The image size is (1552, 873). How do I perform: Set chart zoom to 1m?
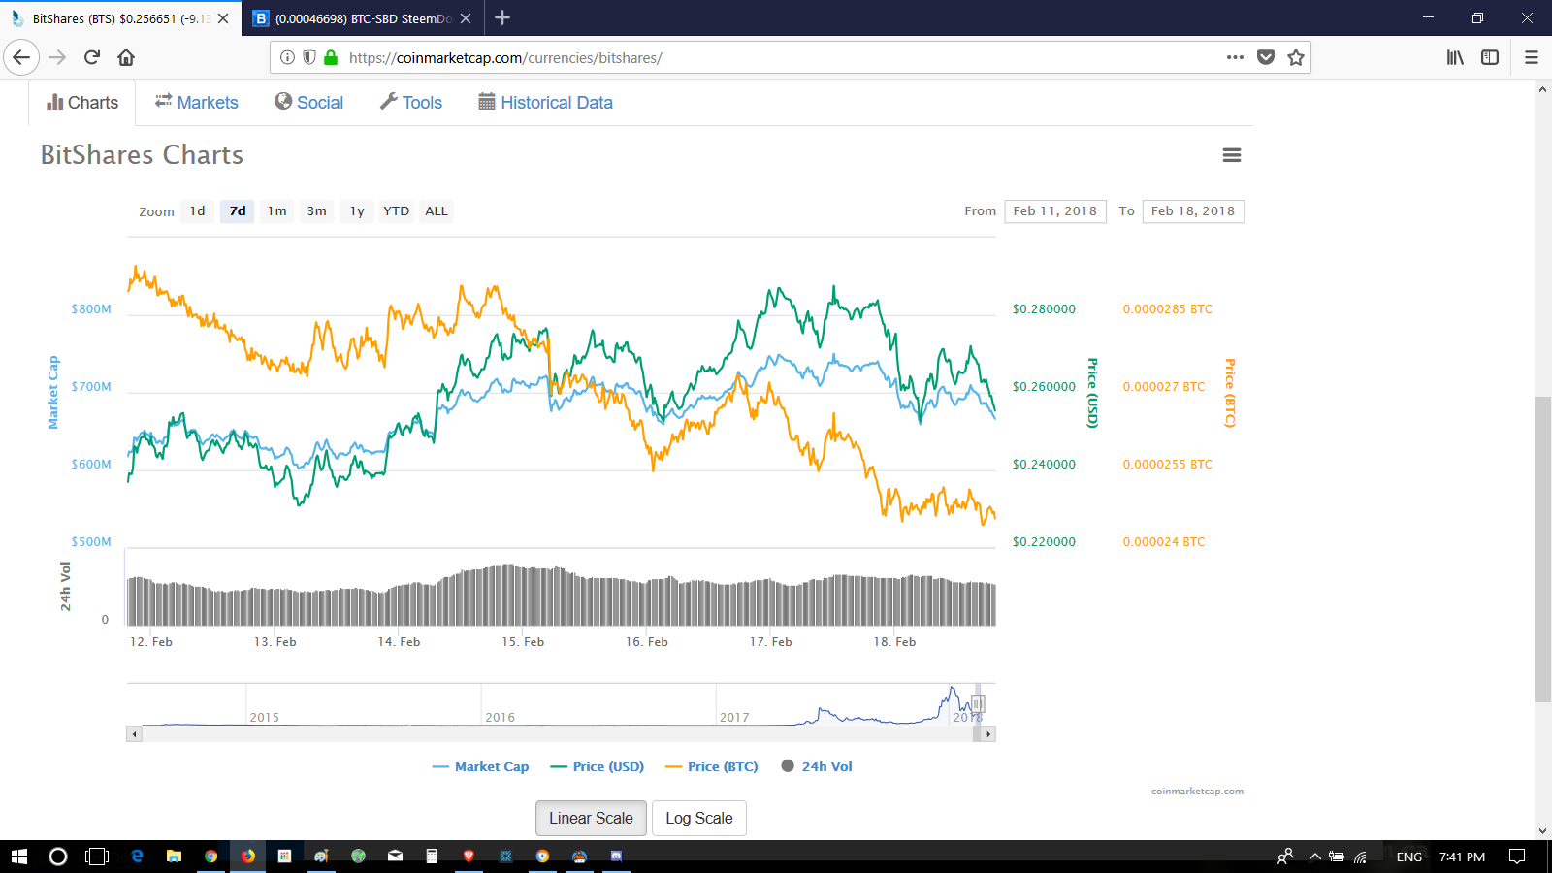277,211
